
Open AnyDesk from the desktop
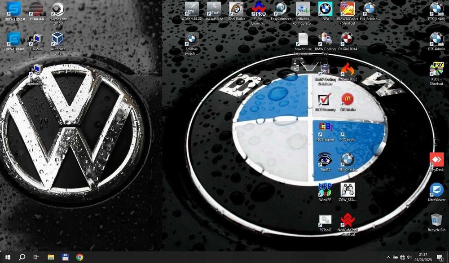pyautogui.click(x=437, y=159)
